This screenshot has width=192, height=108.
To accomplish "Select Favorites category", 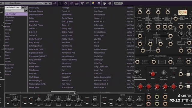I will tap(10, 17).
